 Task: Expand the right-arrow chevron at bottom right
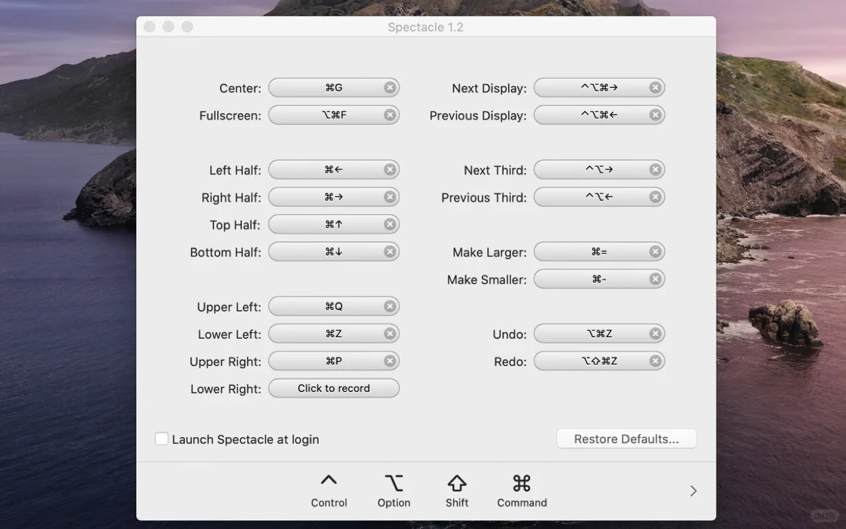coord(693,491)
